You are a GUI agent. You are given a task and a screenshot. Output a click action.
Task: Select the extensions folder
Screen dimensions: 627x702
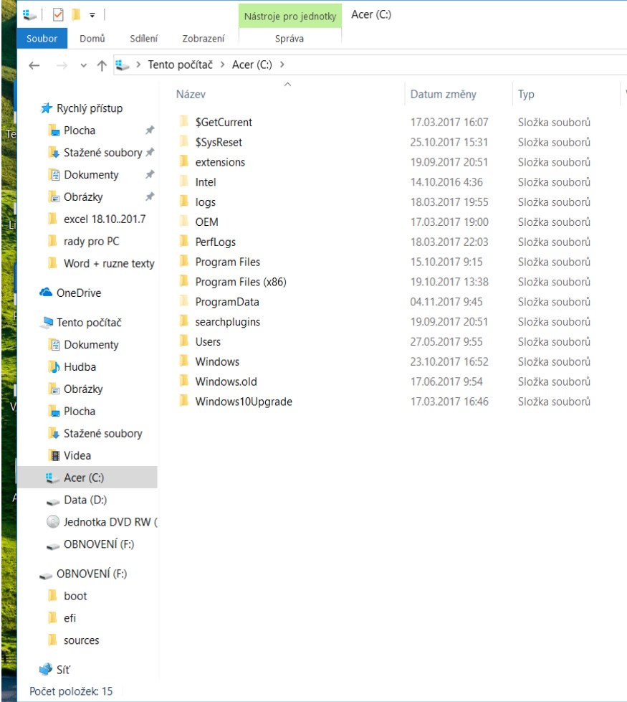(x=220, y=162)
